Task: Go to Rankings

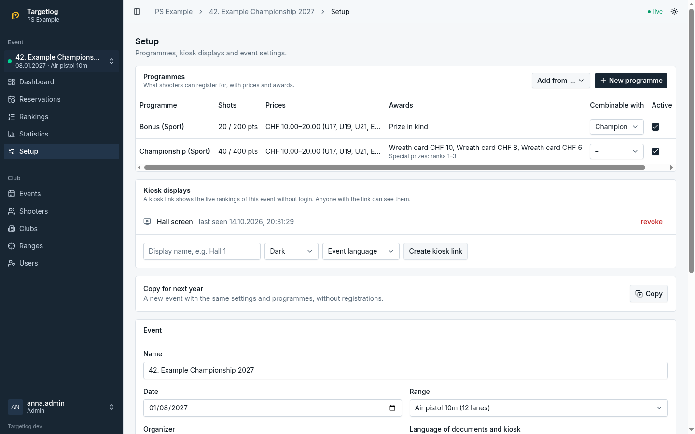Action: point(61,117)
